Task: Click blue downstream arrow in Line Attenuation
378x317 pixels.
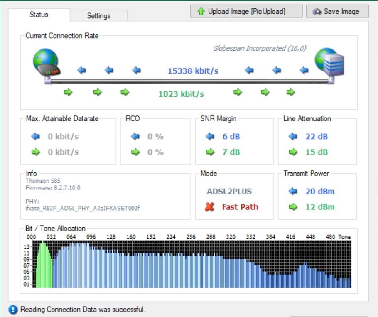Action: (x=293, y=136)
